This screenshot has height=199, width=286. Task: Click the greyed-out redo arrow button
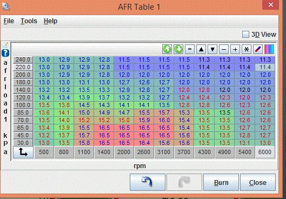[x=184, y=182]
